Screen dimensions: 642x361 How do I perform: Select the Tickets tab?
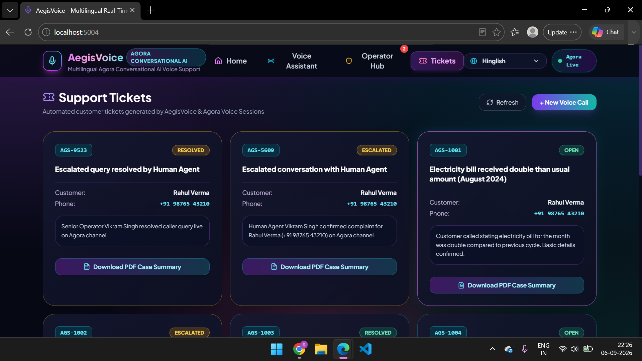[x=437, y=61]
